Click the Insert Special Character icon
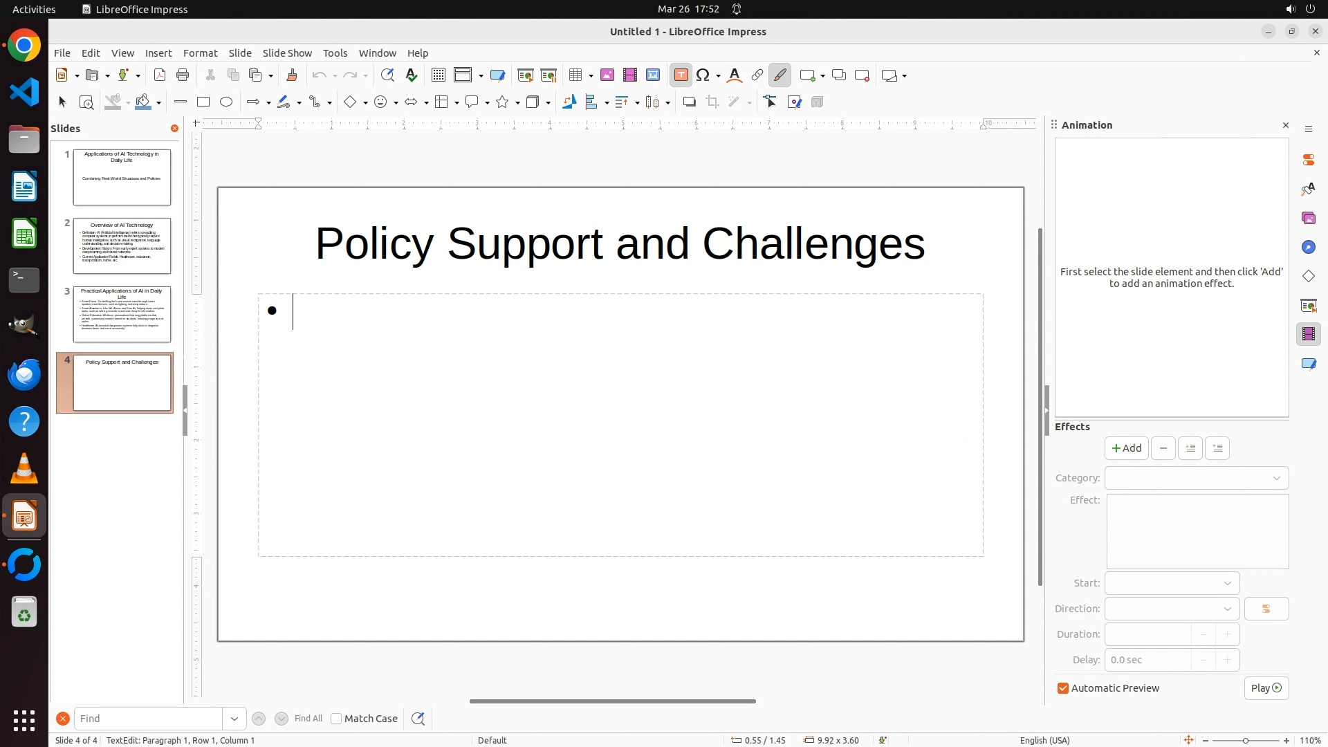Screen dimensions: 1328x747 click(703, 75)
